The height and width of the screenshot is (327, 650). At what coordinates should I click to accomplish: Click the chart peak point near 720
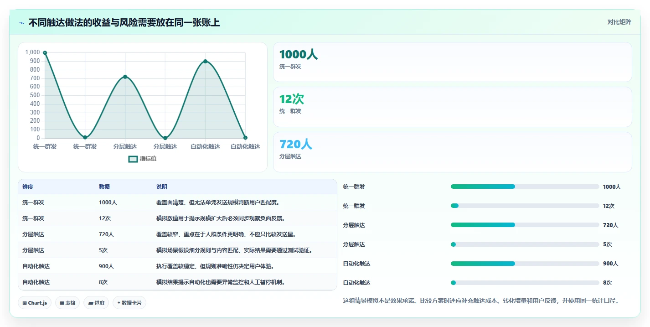click(x=125, y=77)
